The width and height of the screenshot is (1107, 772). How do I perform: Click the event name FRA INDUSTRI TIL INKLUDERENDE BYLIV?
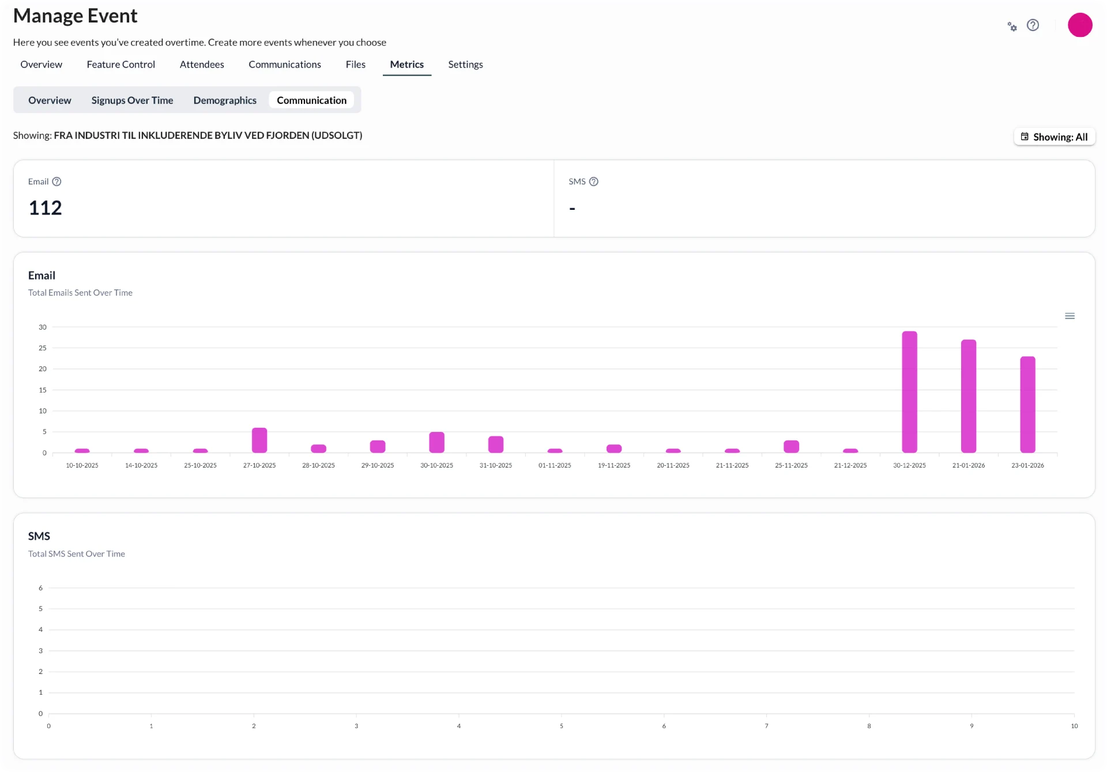click(x=208, y=135)
